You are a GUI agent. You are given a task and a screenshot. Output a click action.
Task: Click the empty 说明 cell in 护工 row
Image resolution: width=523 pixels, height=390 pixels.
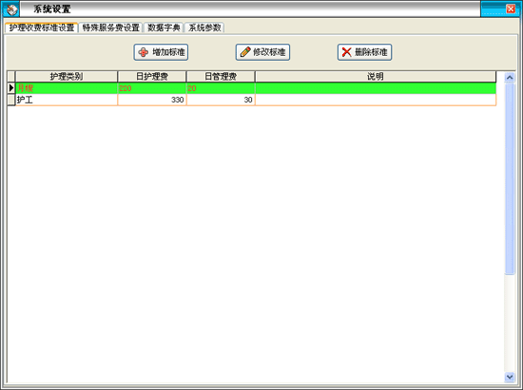click(x=376, y=100)
